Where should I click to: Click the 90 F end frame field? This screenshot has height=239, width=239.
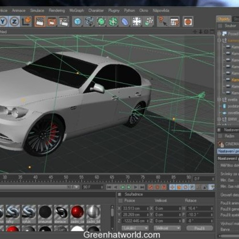[x=93, y=187]
